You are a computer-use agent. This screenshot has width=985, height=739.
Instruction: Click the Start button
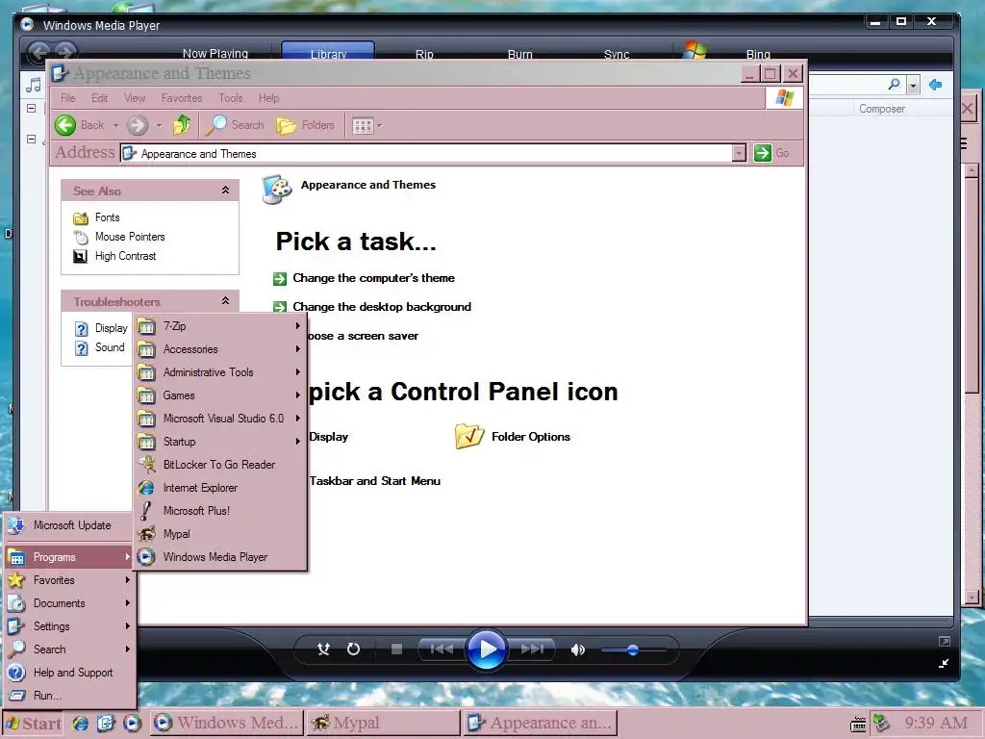[34, 724]
